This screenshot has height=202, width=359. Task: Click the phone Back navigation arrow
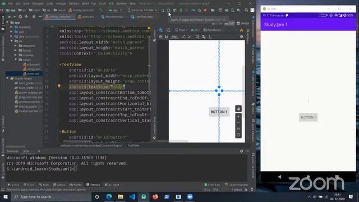point(279,177)
